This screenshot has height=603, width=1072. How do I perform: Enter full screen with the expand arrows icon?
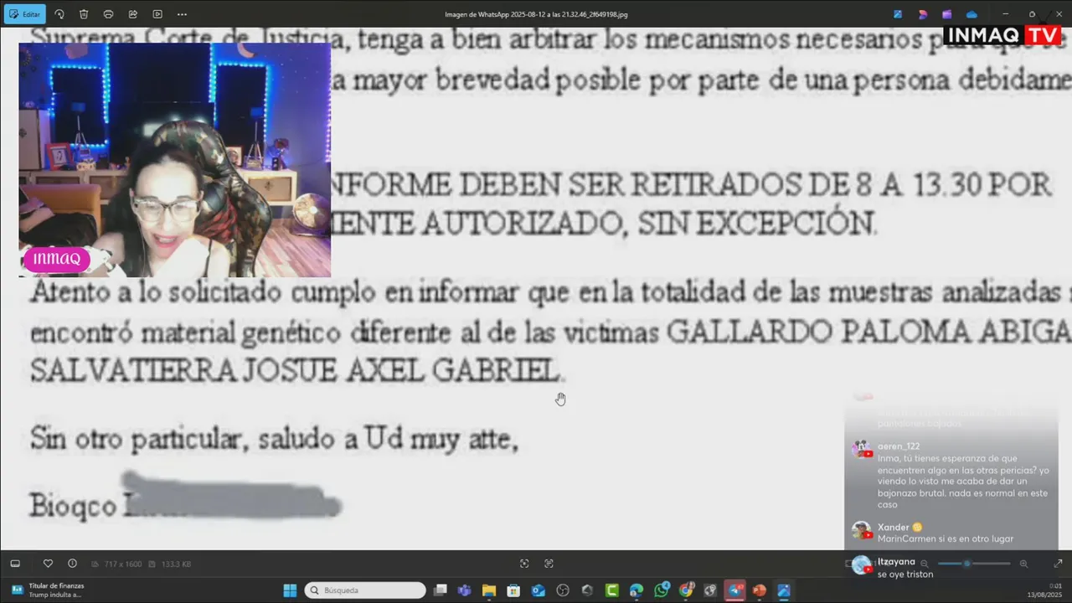tap(1058, 564)
